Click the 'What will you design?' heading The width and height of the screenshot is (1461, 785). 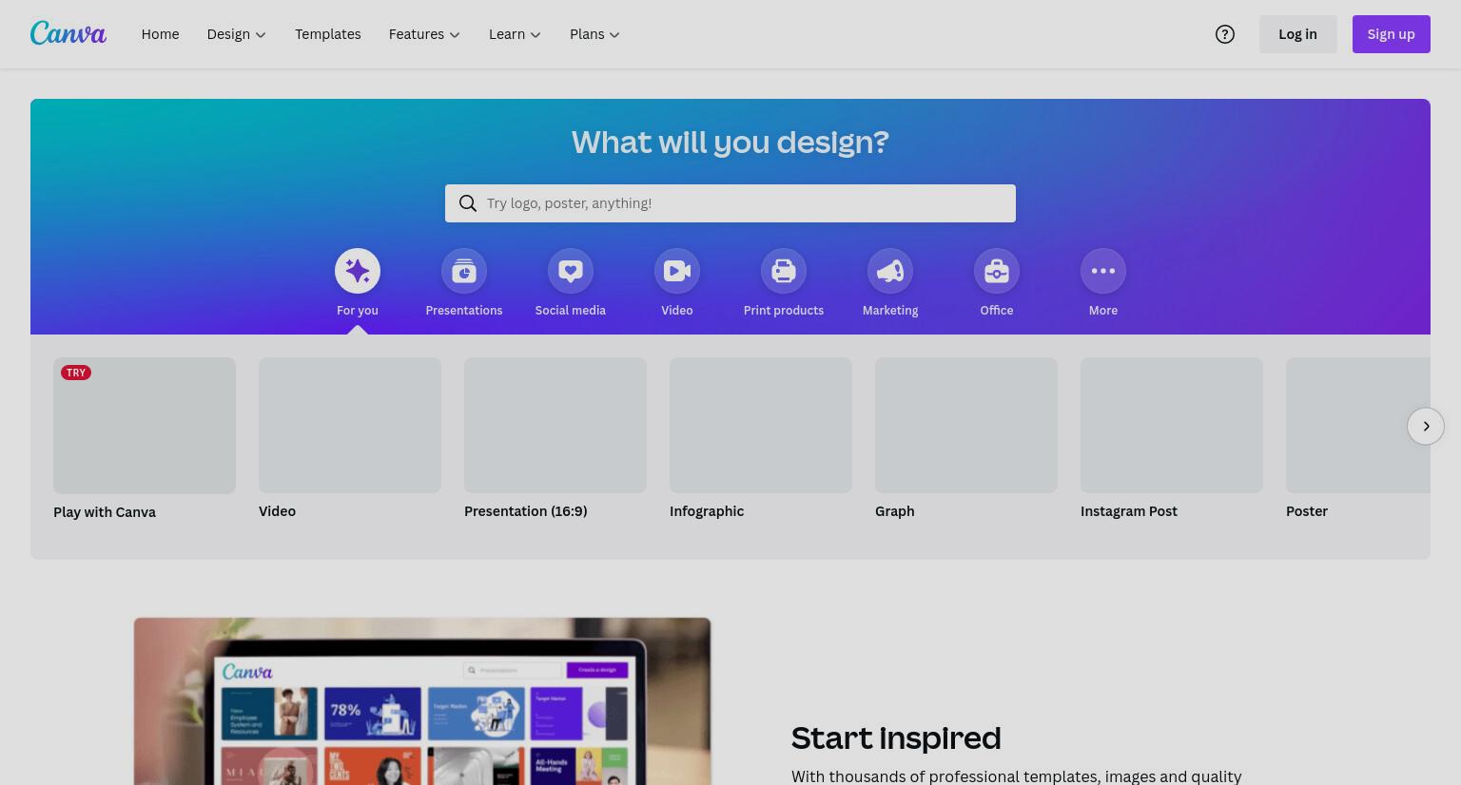(730, 143)
